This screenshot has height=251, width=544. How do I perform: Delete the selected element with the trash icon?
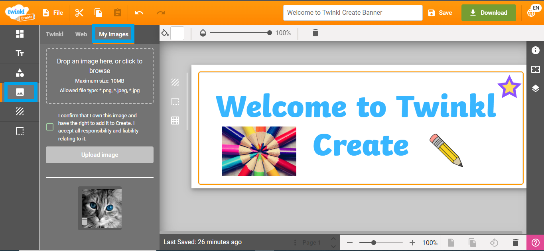coord(315,33)
